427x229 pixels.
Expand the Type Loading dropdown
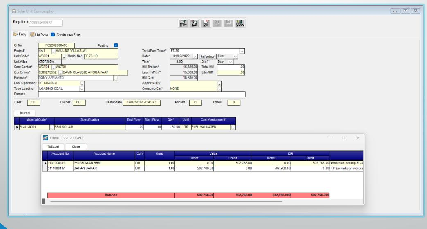tap(81, 89)
